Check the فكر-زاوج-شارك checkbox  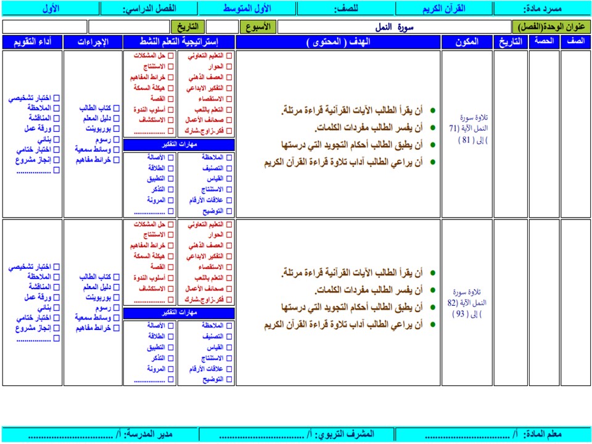tap(229, 130)
